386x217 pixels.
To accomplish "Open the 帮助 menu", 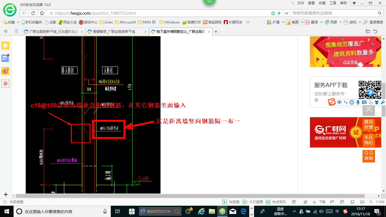I will coord(344,3).
